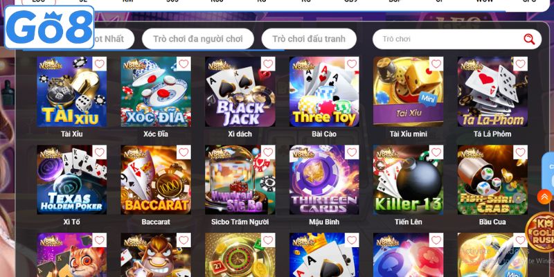Favorite the Tài Xỉu game with heart icon
Image resolution: width=554 pixels, height=277 pixels.
100,64
